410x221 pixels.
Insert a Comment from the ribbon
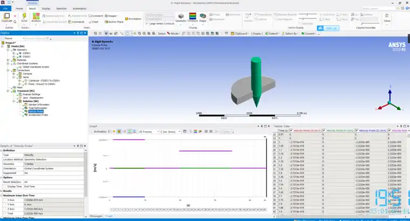(95, 16)
